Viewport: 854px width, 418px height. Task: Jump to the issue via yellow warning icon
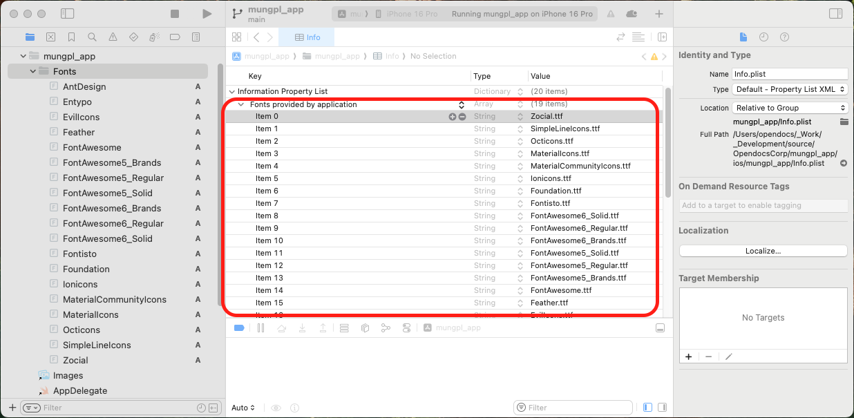pyautogui.click(x=654, y=57)
